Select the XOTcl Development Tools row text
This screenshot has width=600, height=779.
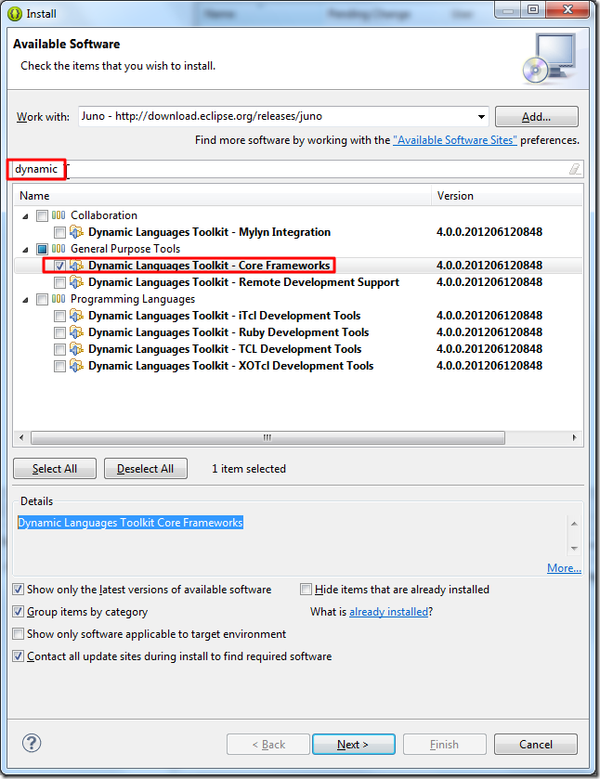231,366
